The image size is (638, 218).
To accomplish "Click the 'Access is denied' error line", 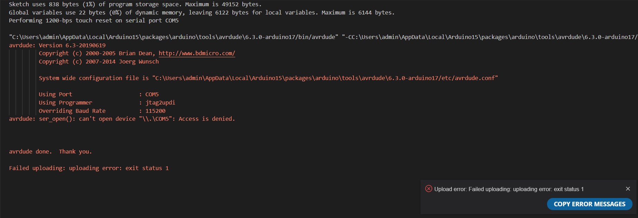I will tap(122, 119).
